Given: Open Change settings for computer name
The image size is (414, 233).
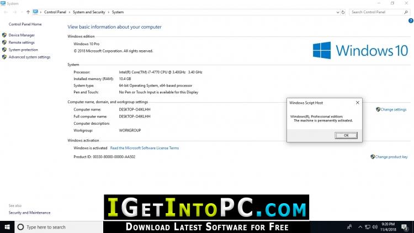Looking at the screenshot, I should [x=394, y=110].
